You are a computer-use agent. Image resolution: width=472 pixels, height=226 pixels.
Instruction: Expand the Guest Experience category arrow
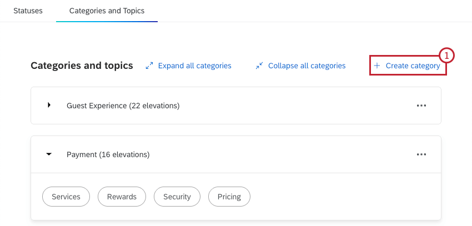49,105
